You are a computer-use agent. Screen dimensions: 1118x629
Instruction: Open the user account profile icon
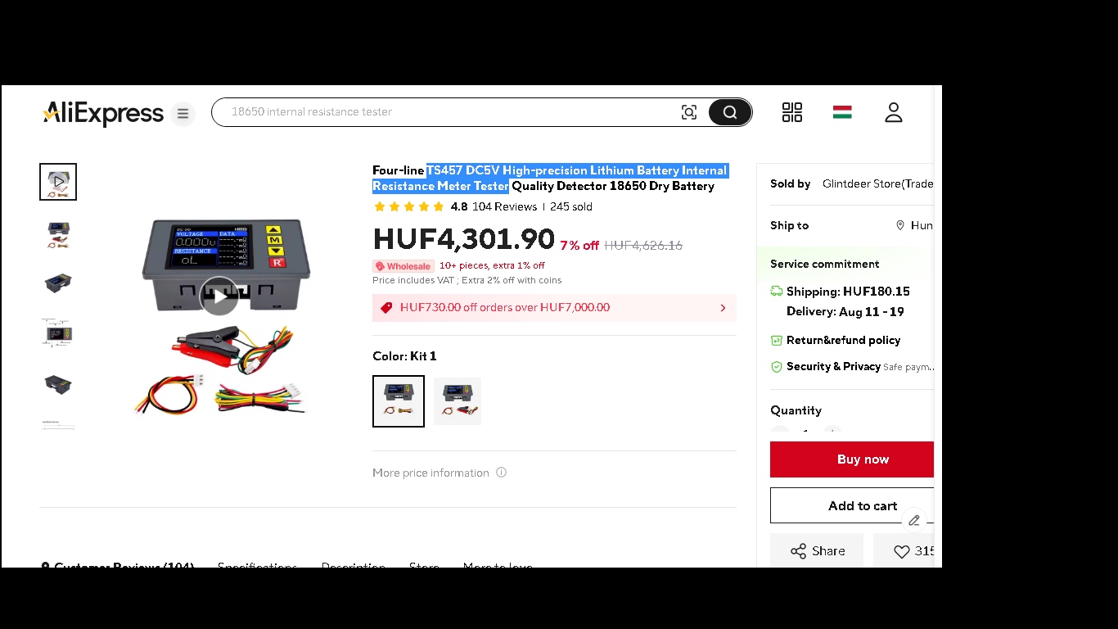tap(894, 112)
